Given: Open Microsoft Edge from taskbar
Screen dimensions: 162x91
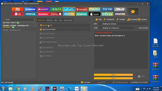Looking at the screenshot, I should [69, 89].
